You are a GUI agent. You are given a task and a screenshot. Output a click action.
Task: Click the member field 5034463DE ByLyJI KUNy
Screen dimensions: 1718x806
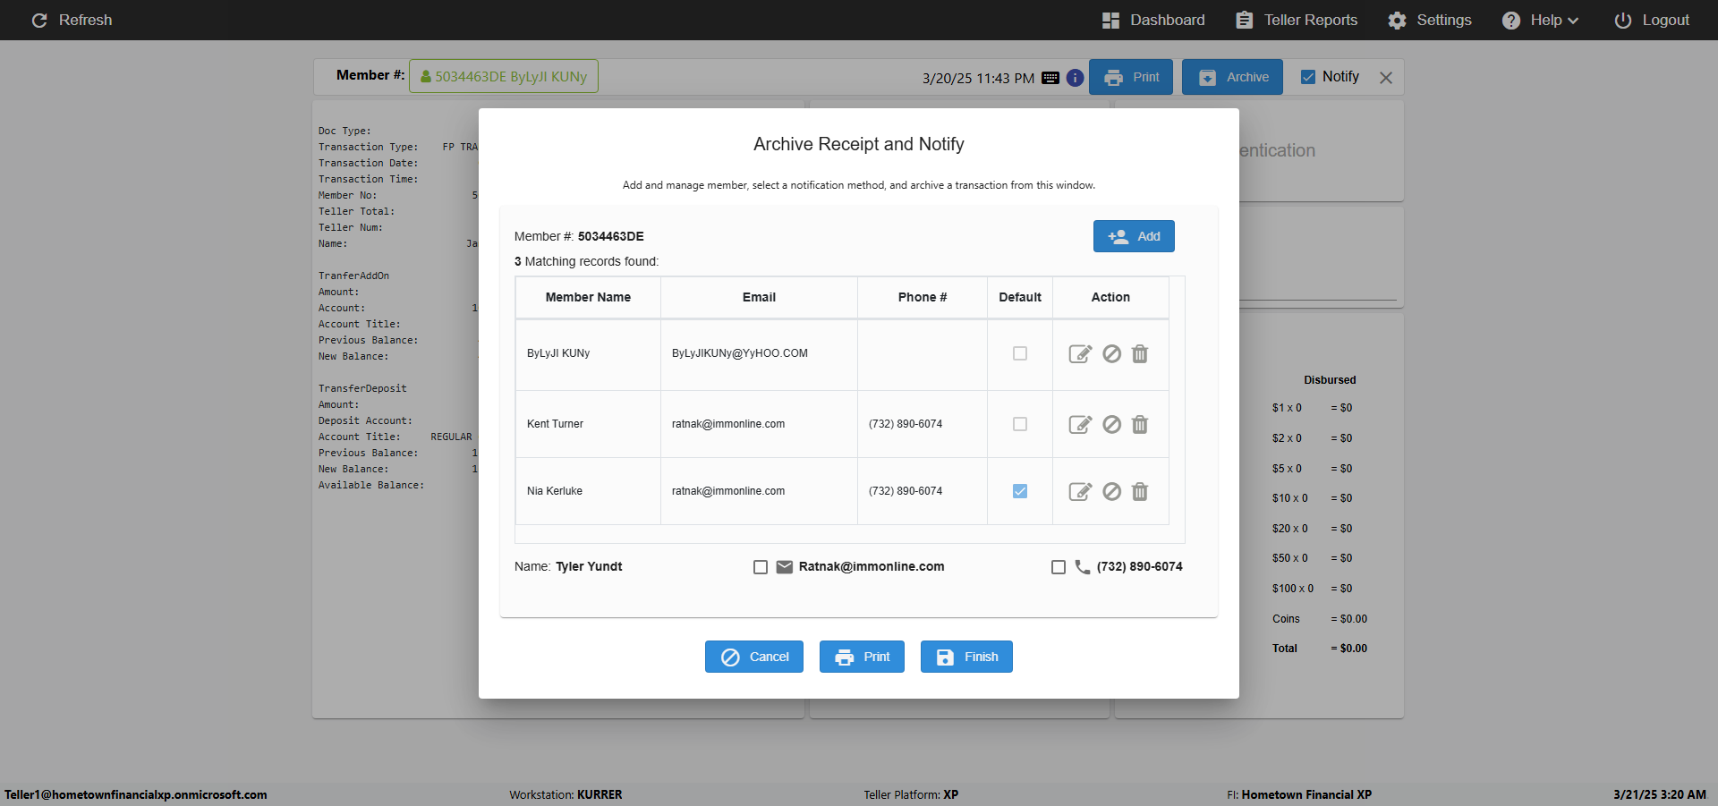[504, 76]
